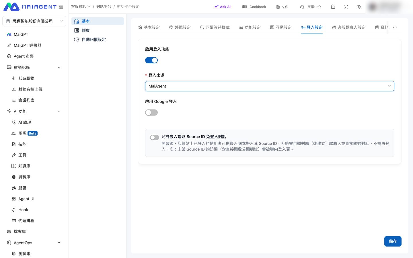The width and height of the screenshot is (413, 258).
Task: Show more tabs via ellipsis
Action: 395,28
